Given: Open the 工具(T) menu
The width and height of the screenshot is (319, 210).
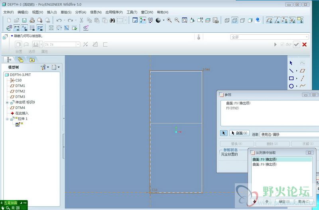Looking at the screenshot, I should tap(132, 12).
